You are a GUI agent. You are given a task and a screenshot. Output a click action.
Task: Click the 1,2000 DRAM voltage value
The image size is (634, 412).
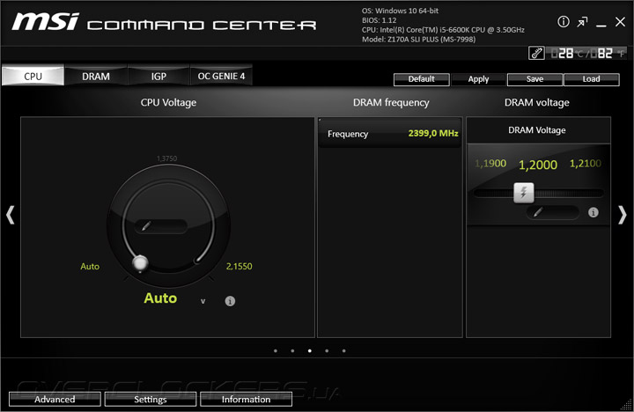538,165
